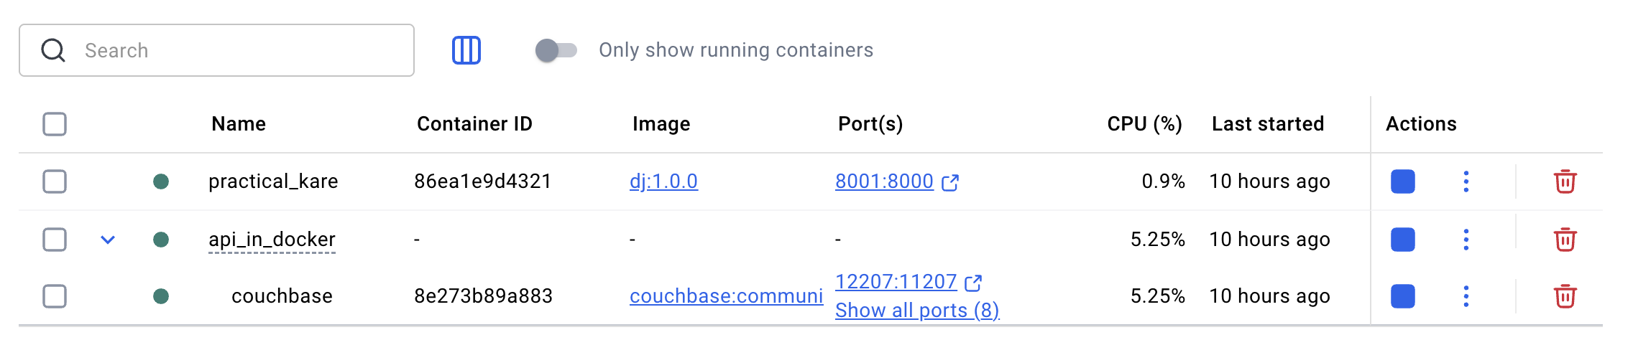Viewport: 1633px width, 340px height.
Task: Open more actions for api_in_docker
Action: click(x=1466, y=239)
